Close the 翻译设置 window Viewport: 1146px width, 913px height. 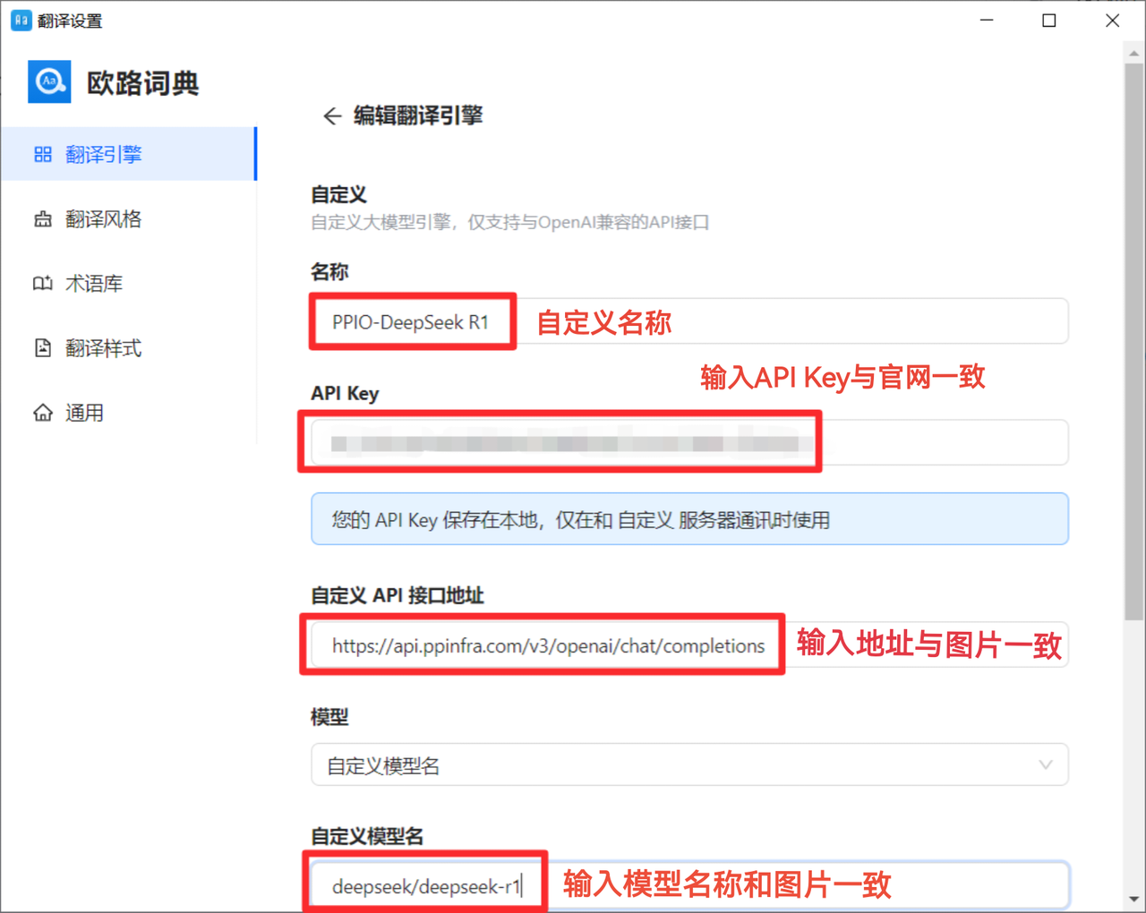(1112, 20)
